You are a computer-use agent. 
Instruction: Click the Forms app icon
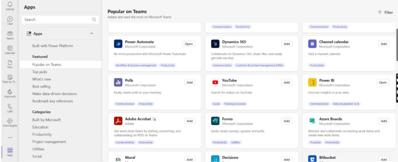point(215,121)
